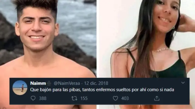View the 155 retweets count
Viewport: 195px width, 109px height.
84,98
